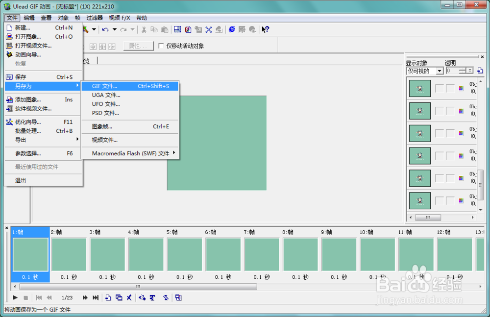
Task: Click the frame strip horizontal scrollbar thumb
Action: (138, 286)
